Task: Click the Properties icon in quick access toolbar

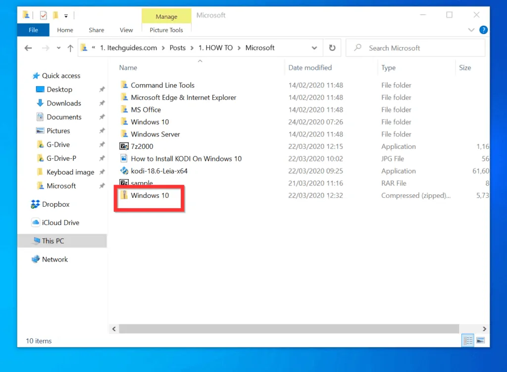Action: click(44, 15)
